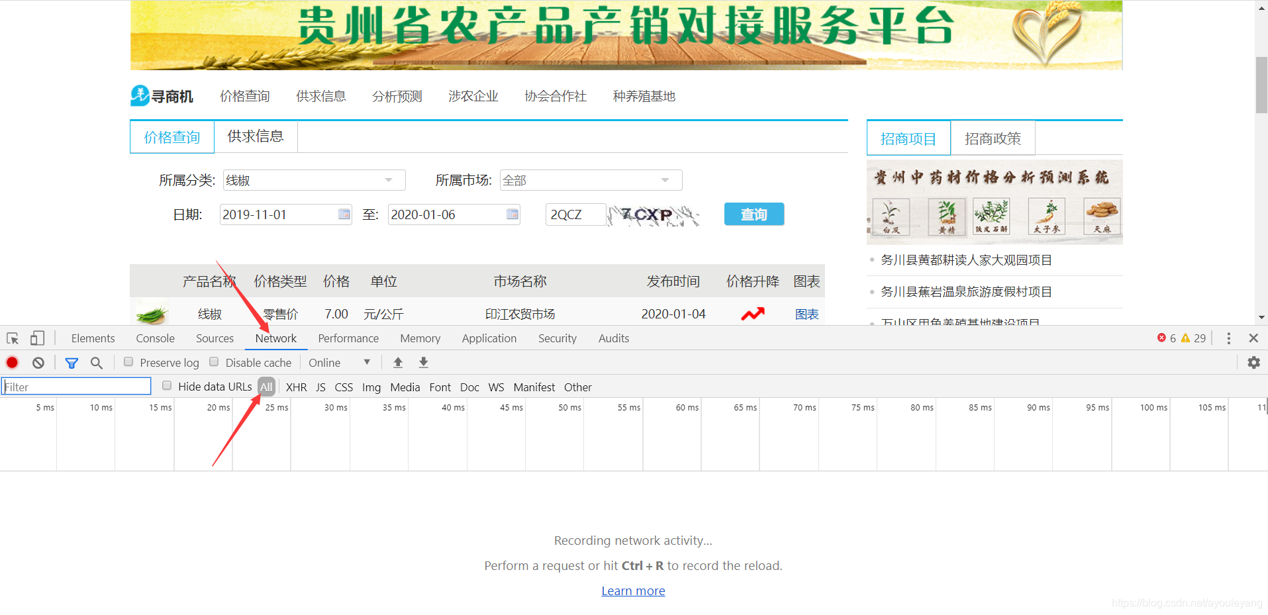The height and width of the screenshot is (615, 1268).
Task: Click the network Filter text field
Action: click(77, 387)
